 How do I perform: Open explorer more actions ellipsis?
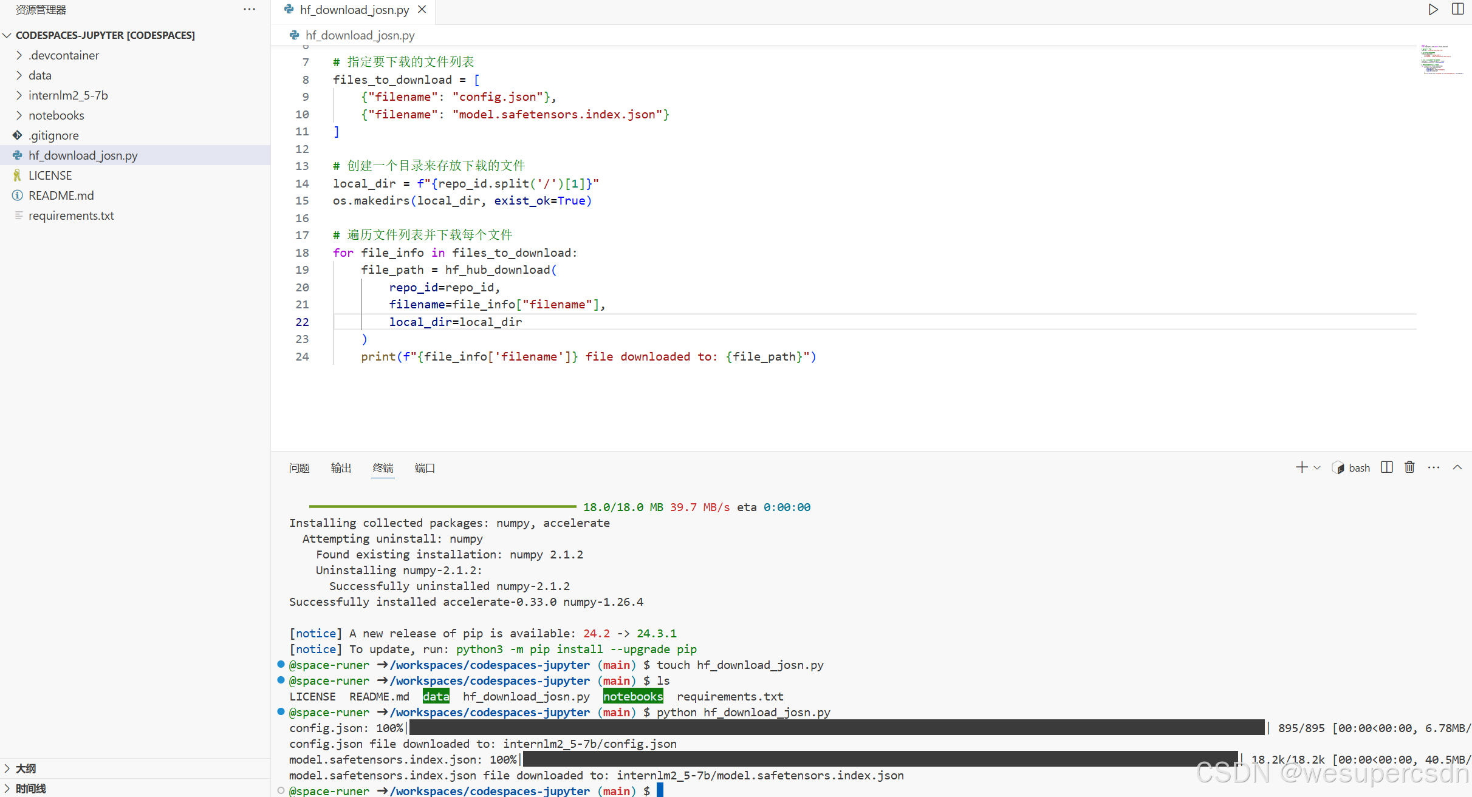pyautogui.click(x=249, y=10)
